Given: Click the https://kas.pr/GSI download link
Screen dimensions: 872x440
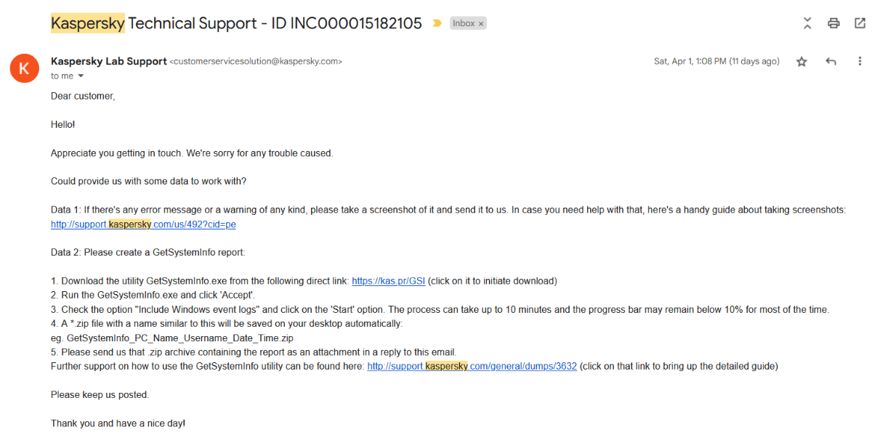Looking at the screenshot, I should tap(388, 281).
